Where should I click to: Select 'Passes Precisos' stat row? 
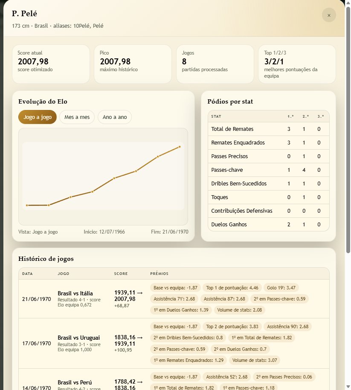click(x=269, y=156)
